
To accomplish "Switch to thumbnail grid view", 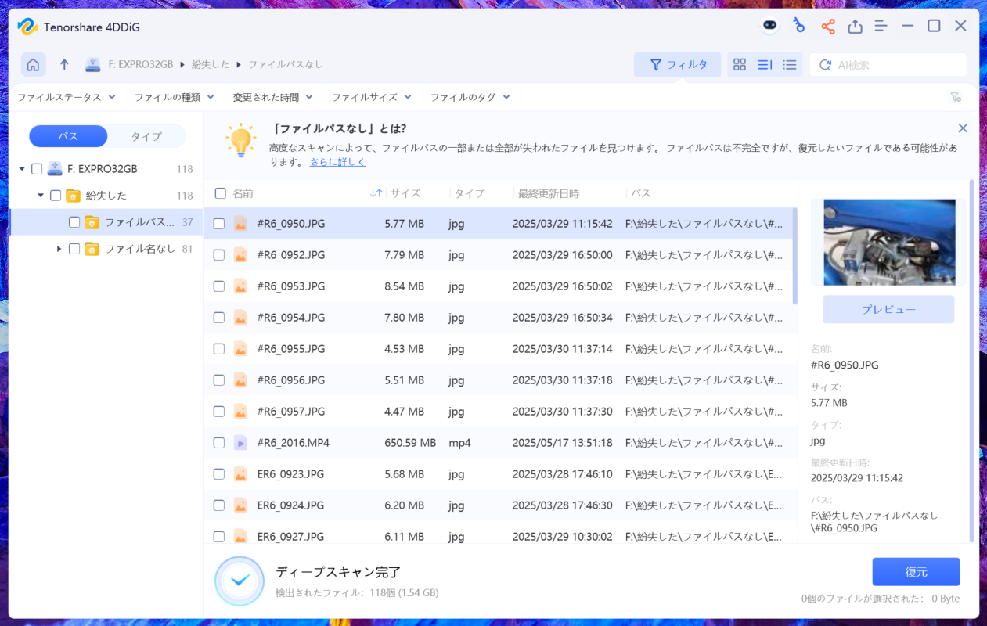I will point(740,65).
